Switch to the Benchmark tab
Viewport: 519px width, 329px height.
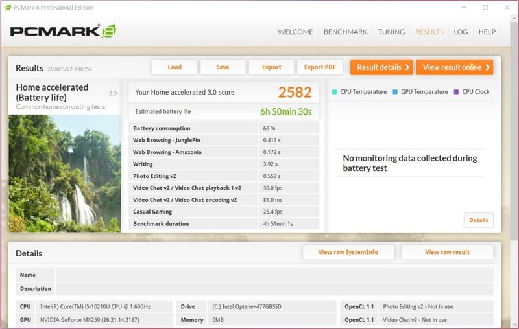(x=345, y=32)
